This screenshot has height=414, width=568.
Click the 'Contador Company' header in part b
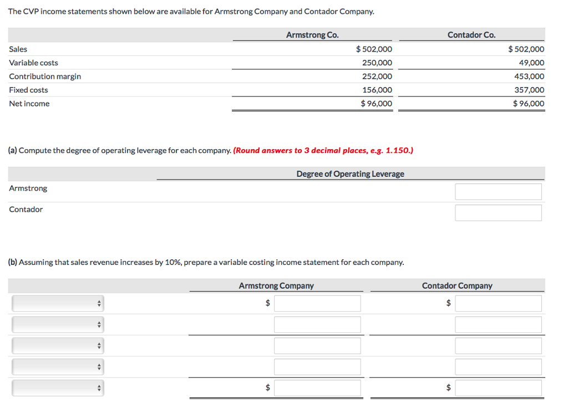pyautogui.click(x=457, y=286)
